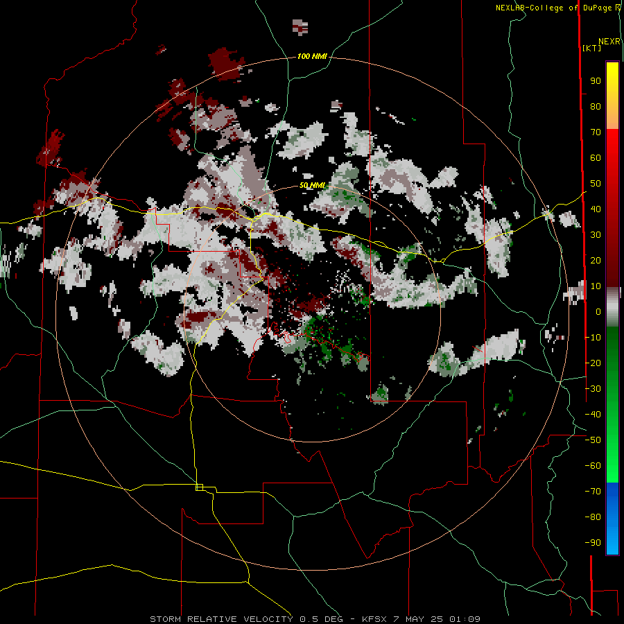The image size is (624, 624).
Task: Click the "50 NMI" range ring label
Action: 313,185
